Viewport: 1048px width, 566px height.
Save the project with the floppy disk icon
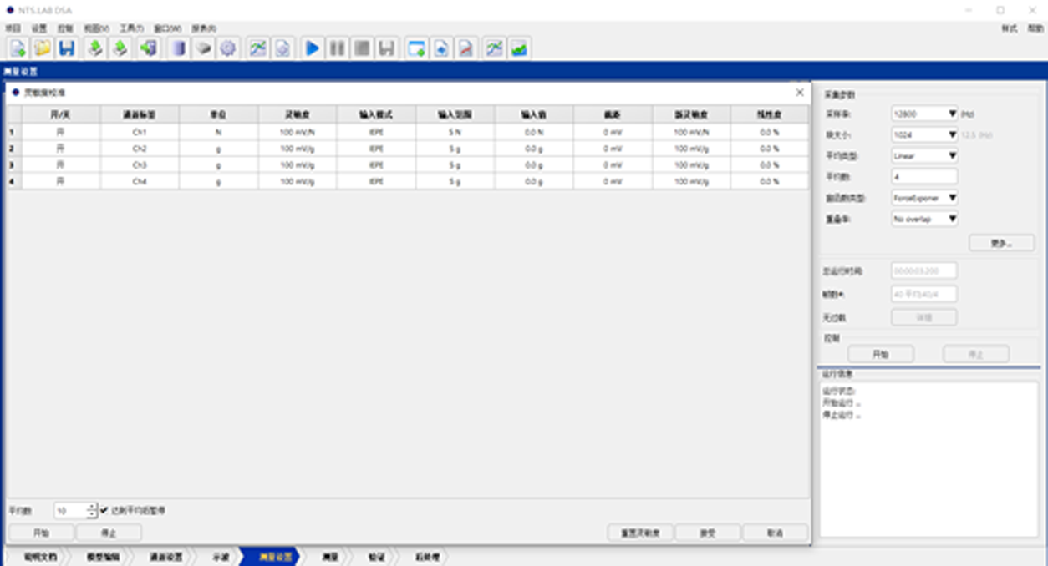pos(66,48)
